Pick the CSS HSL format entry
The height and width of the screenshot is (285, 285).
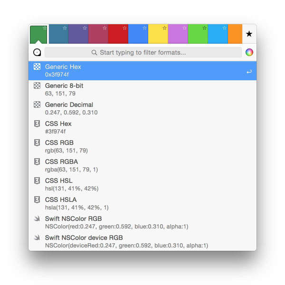click(x=142, y=184)
